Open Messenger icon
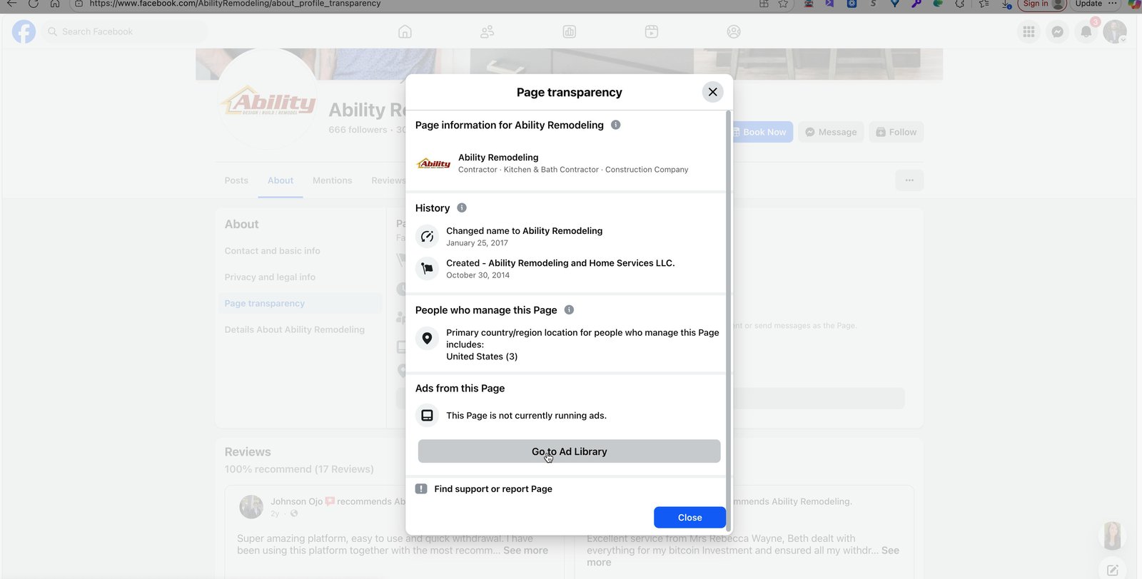Image resolution: width=1142 pixels, height=579 pixels. (1058, 31)
